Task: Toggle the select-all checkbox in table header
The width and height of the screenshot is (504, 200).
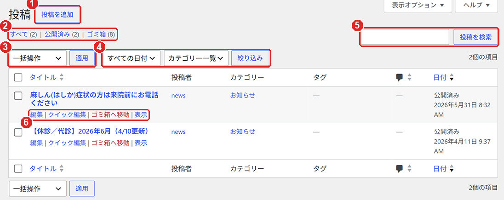Action: [18, 78]
